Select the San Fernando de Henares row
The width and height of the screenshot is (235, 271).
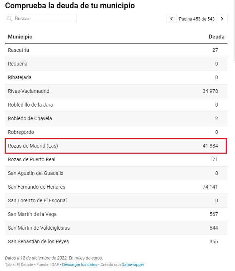[x=116, y=187]
